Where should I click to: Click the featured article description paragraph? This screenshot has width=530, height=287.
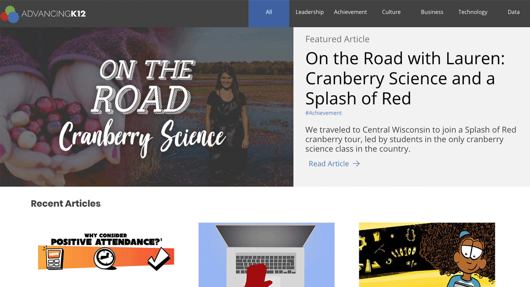coord(410,139)
